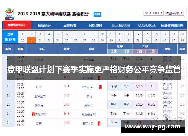
Task: Select round 12 in the round grid
Action: 120,34
